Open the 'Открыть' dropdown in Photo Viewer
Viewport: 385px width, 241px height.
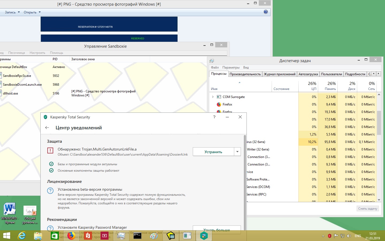click(32, 12)
